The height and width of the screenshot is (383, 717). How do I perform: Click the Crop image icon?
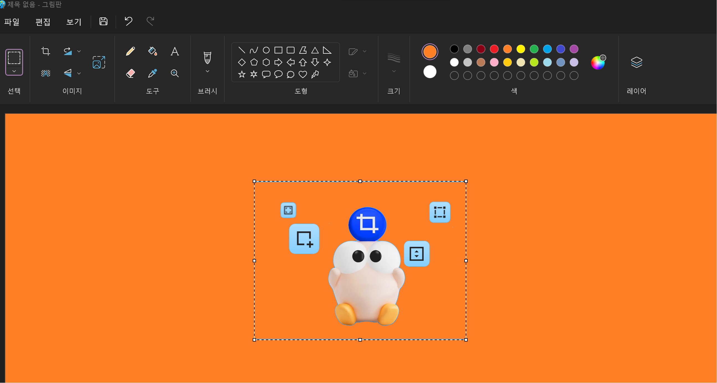pyautogui.click(x=46, y=51)
